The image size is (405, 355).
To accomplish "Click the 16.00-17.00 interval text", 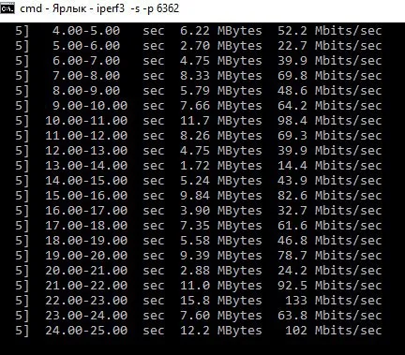I will [86, 211].
